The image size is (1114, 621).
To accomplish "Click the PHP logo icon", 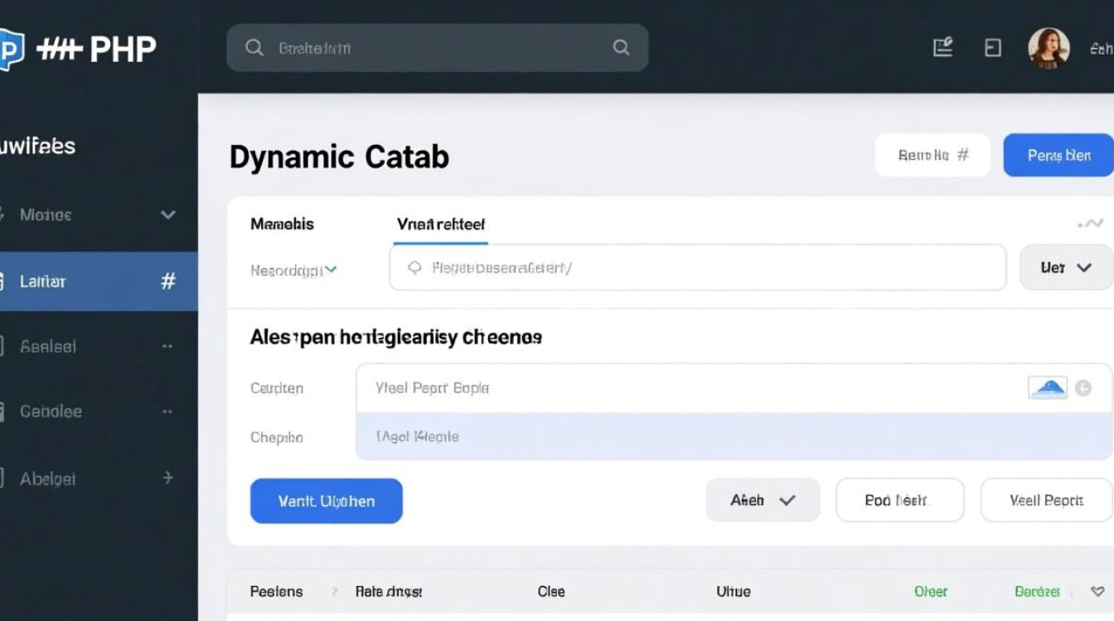I will point(10,48).
